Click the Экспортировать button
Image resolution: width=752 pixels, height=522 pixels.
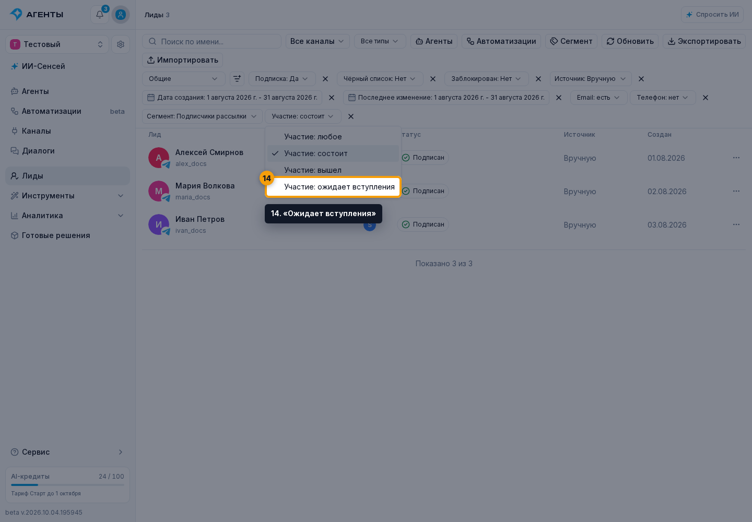704,41
